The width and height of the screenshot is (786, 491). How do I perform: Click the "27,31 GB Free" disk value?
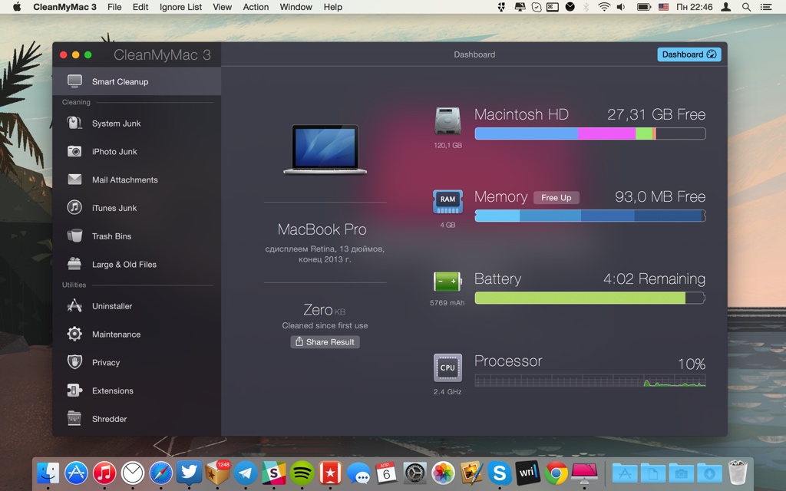coord(656,114)
